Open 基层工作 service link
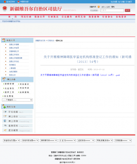 (10, 92)
